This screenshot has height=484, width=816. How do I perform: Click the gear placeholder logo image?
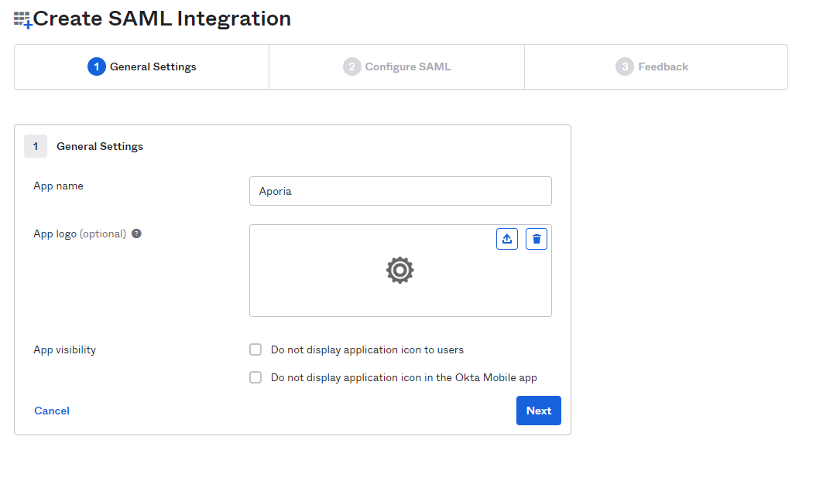[x=399, y=270]
